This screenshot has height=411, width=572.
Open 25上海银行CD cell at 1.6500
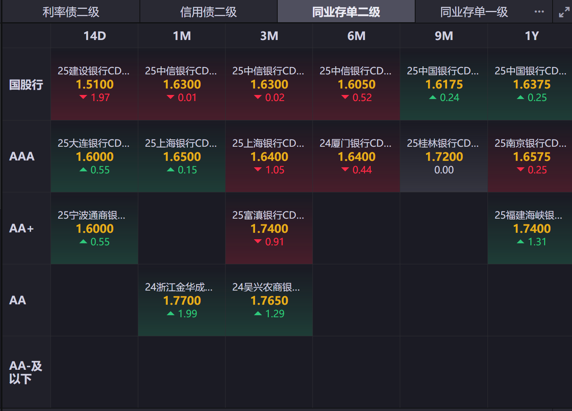point(182,156)
